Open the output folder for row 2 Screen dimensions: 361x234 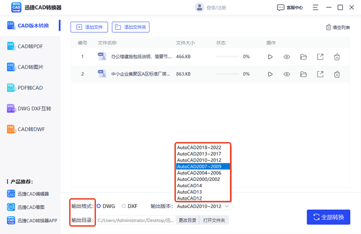(303, 74)
